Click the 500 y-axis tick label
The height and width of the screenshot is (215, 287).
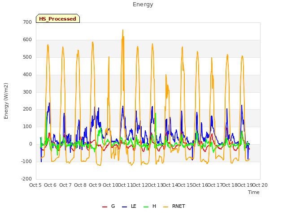coord(27,57)
